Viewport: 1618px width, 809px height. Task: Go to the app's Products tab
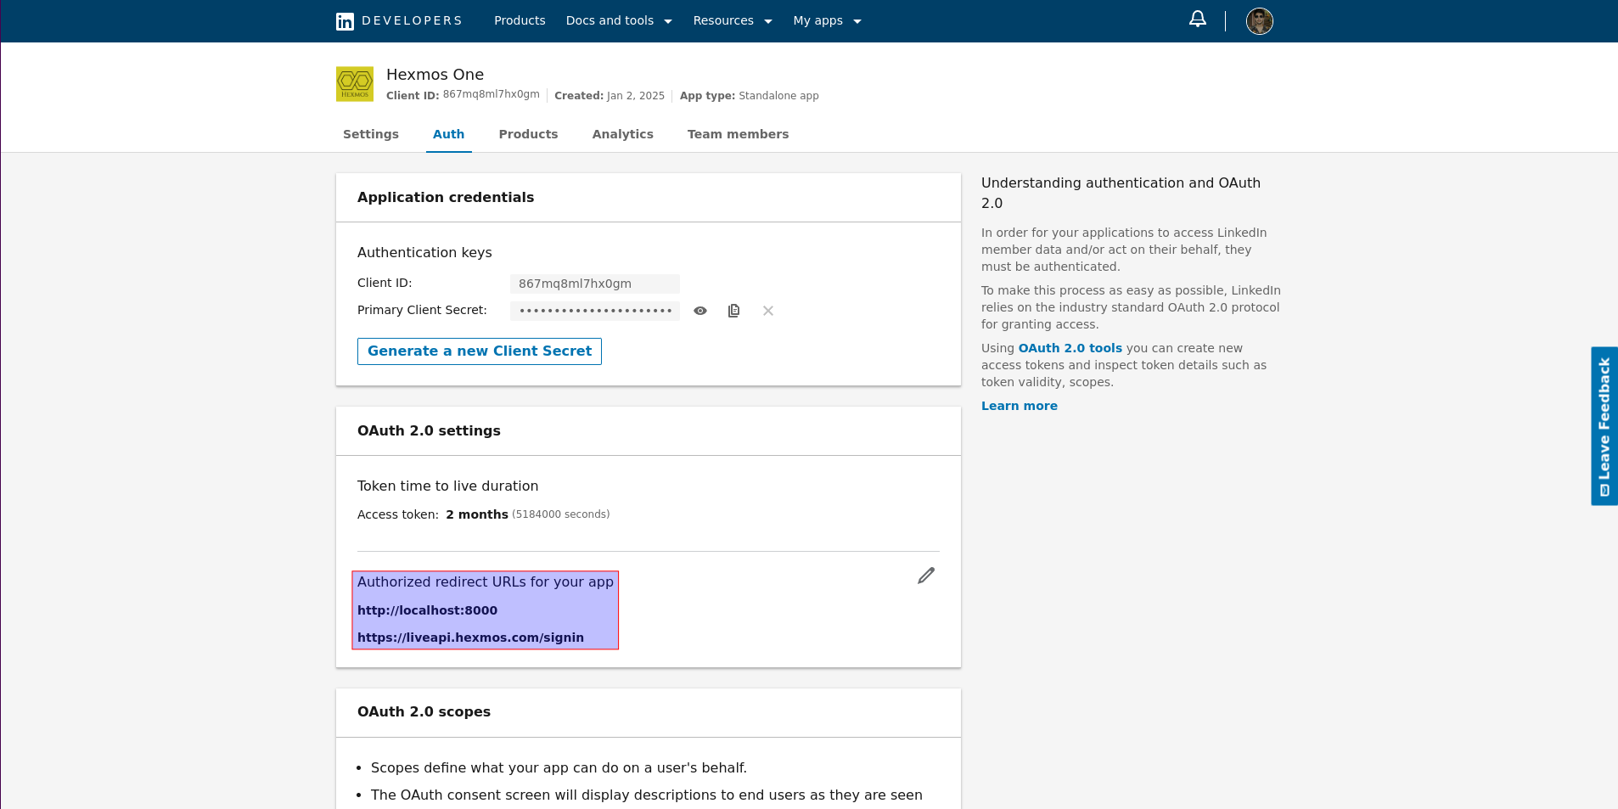(528, 134)
